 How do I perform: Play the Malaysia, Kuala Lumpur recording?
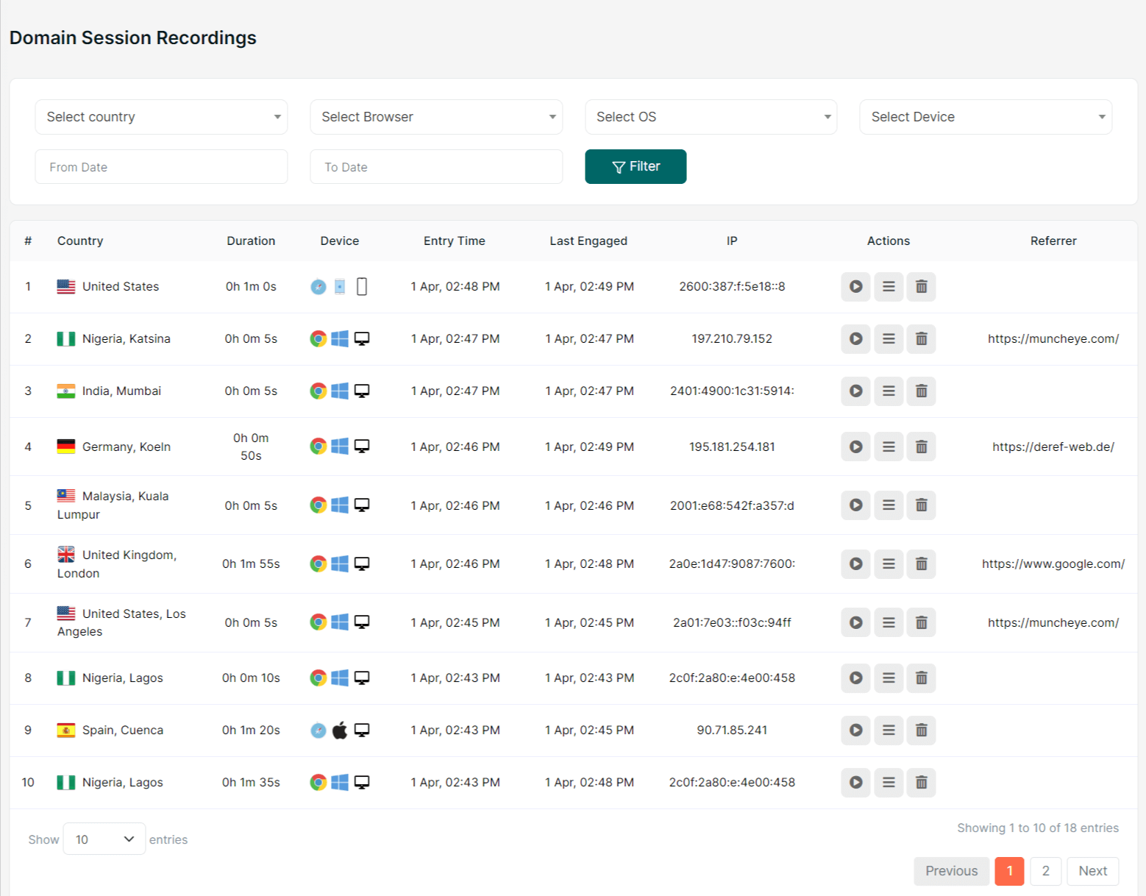855,505
